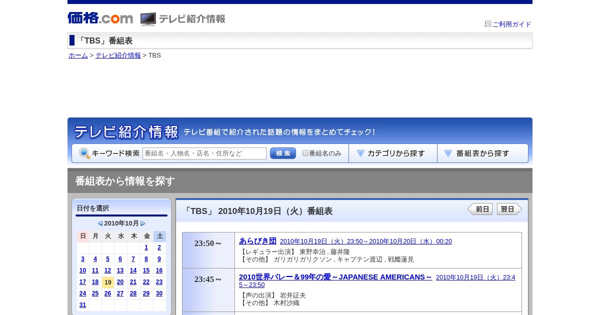This screenshot has width=600, height=315.
Task: Select October 10 in calendar
Action: pos(82,270)
